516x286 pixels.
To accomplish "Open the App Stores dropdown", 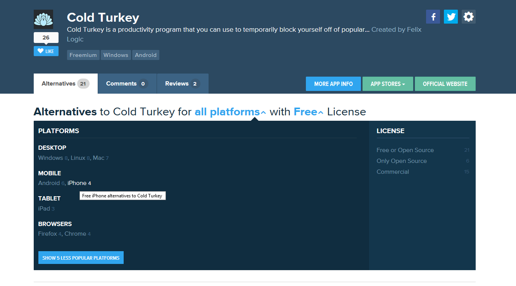I will point(388,84).
